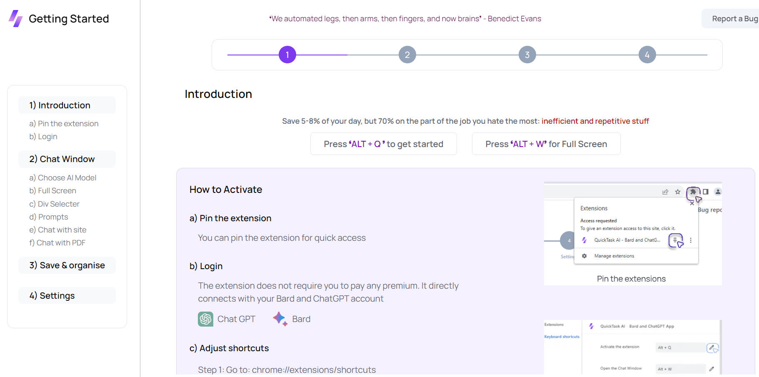Click the gear icon beside Manage extensions
Viewport: 759px width, 377px height.
point(585,256)
